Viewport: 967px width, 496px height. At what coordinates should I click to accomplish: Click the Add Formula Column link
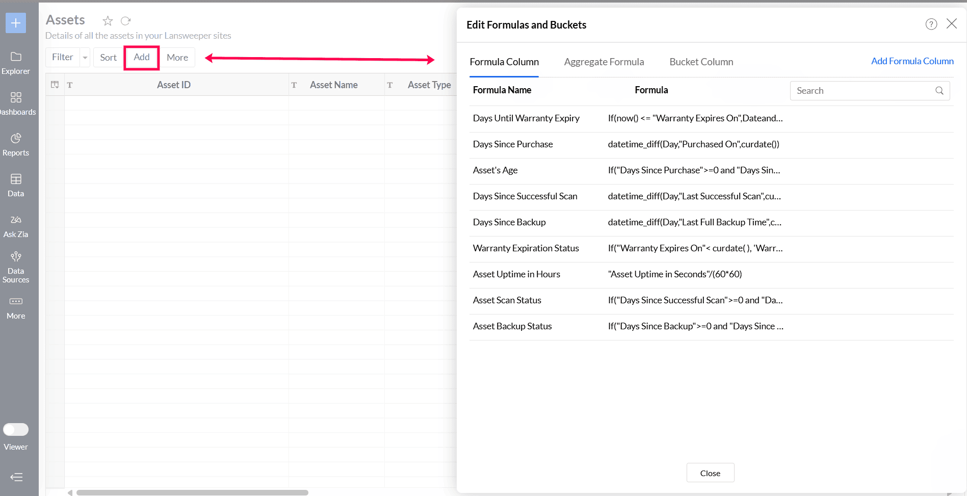pyautogui.click(x=912, y=61)
